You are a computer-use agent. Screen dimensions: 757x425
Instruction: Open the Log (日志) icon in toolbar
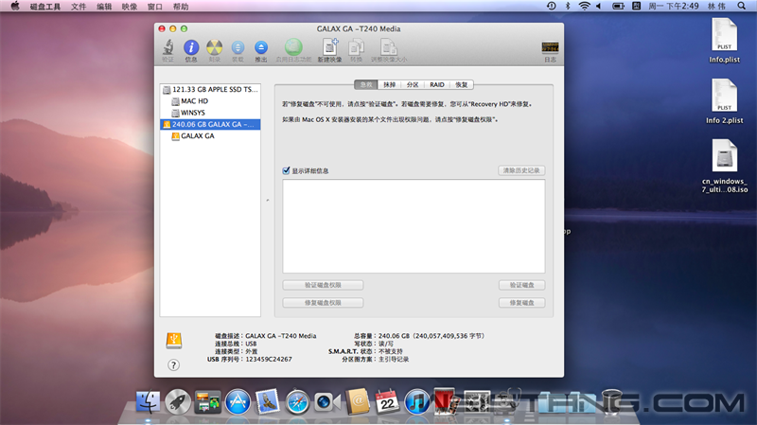point(550,48)
